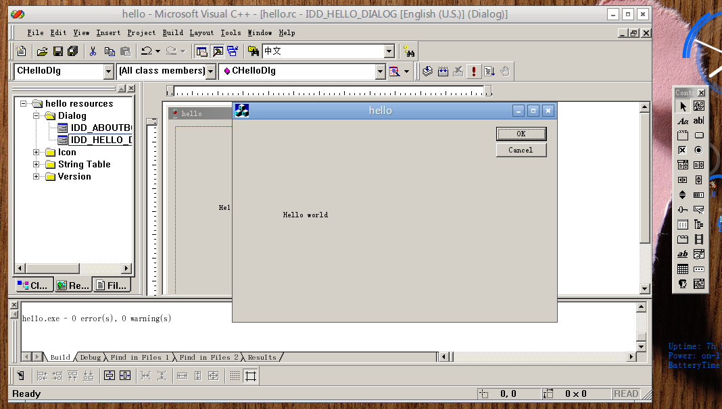Screen dimensions: 722x409
Task: Select the Check Box control tool
Action: click(683, 151)
